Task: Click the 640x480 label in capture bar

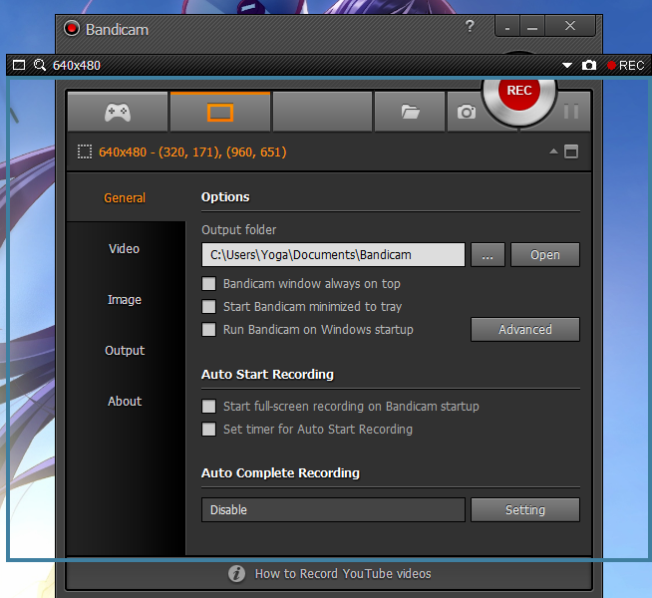Action: tap(77, 65)
